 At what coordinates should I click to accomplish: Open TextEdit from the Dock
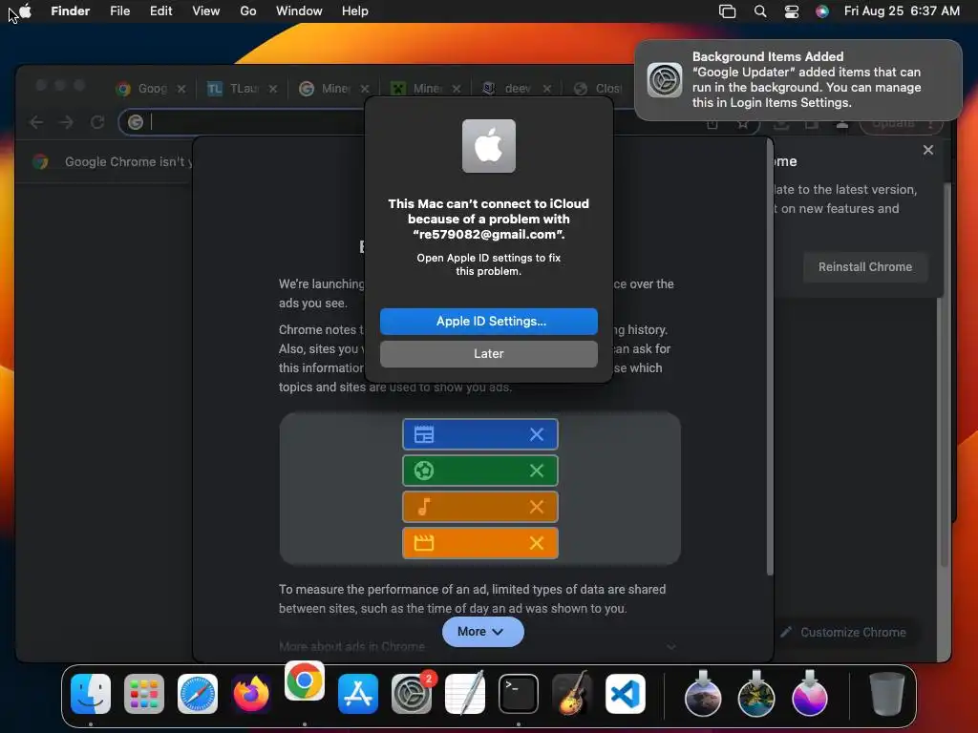[x=465, y=694]
